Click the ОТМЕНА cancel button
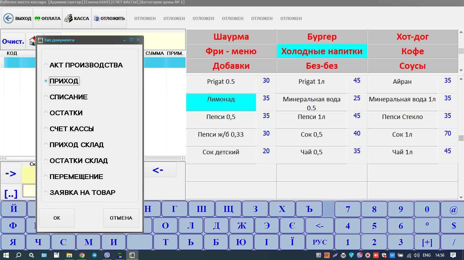464x260 pixels. 121,218
